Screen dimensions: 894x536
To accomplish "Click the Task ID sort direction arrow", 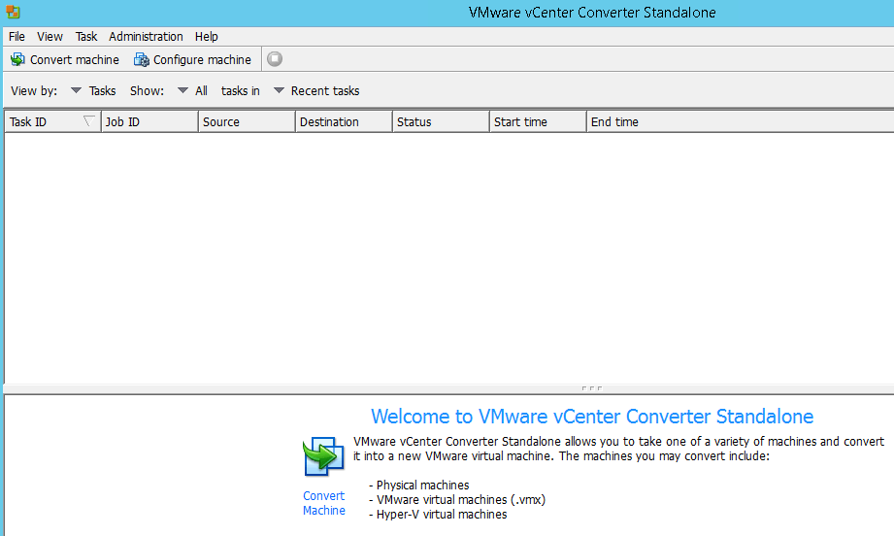I will [x=89, y=120].
